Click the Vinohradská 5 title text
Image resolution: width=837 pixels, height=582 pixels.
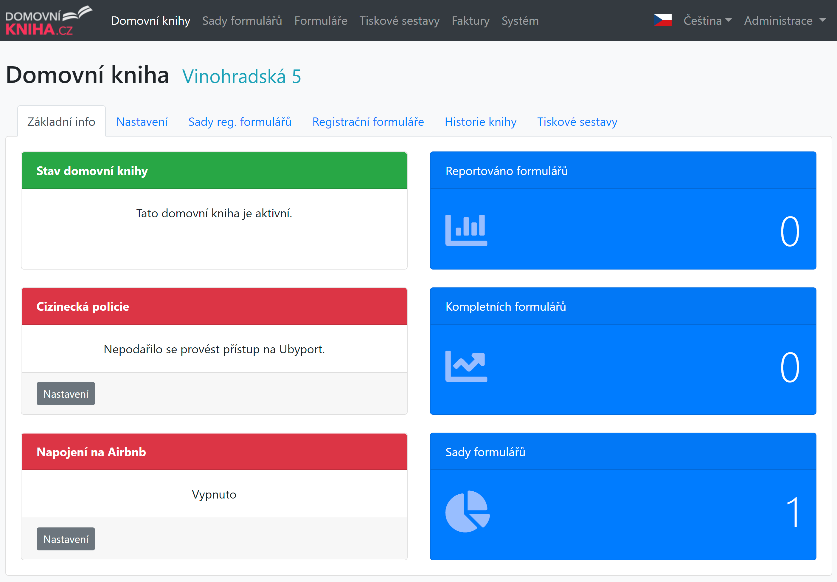coord(242,76)
